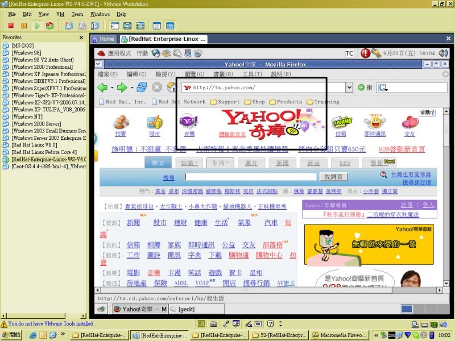Click the Windows 開始 start button
Screen dimensions: 455x341
point(11,335)
